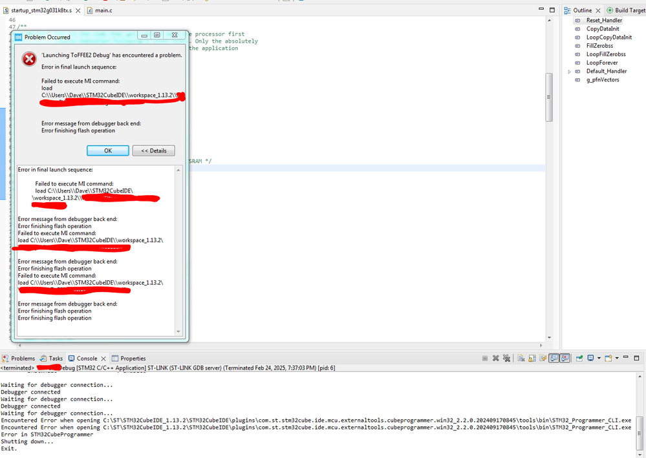Minimize the editor area
Viewport: 646px width, 458px height.
click(x=541, y=8)
